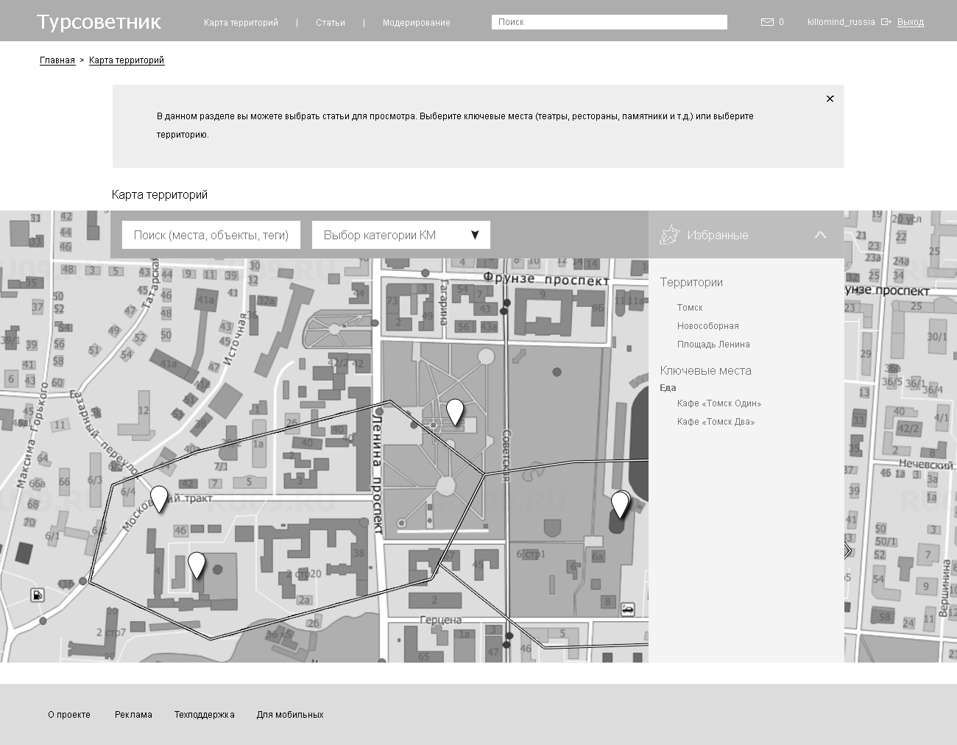
Task: Open Кафе «Томск Один» from favorites
Action: (x=719, y=403)
